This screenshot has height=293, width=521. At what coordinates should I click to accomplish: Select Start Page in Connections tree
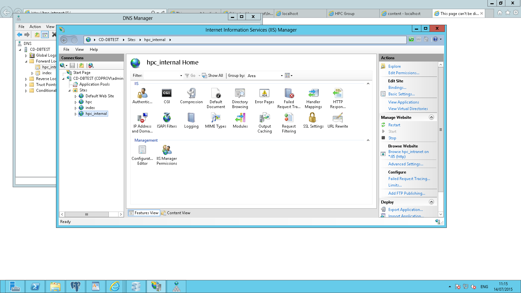pos(82,73)
